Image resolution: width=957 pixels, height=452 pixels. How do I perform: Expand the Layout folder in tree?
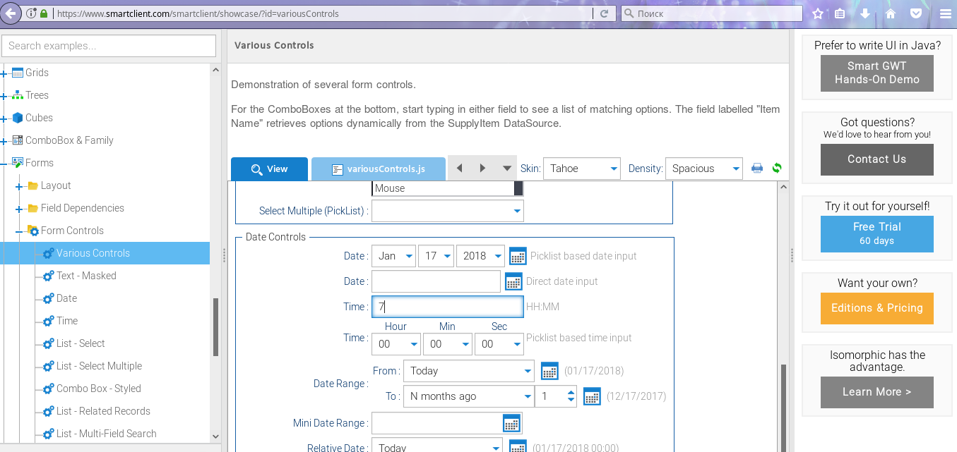[x=19, y=185]
